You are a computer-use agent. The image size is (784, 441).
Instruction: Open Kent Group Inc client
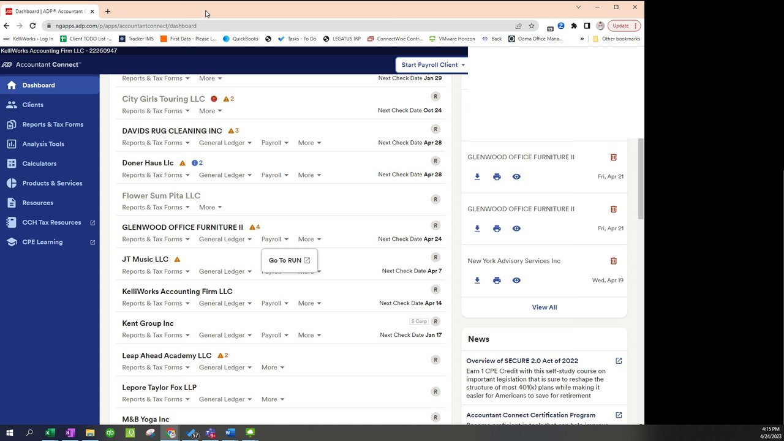148,323
